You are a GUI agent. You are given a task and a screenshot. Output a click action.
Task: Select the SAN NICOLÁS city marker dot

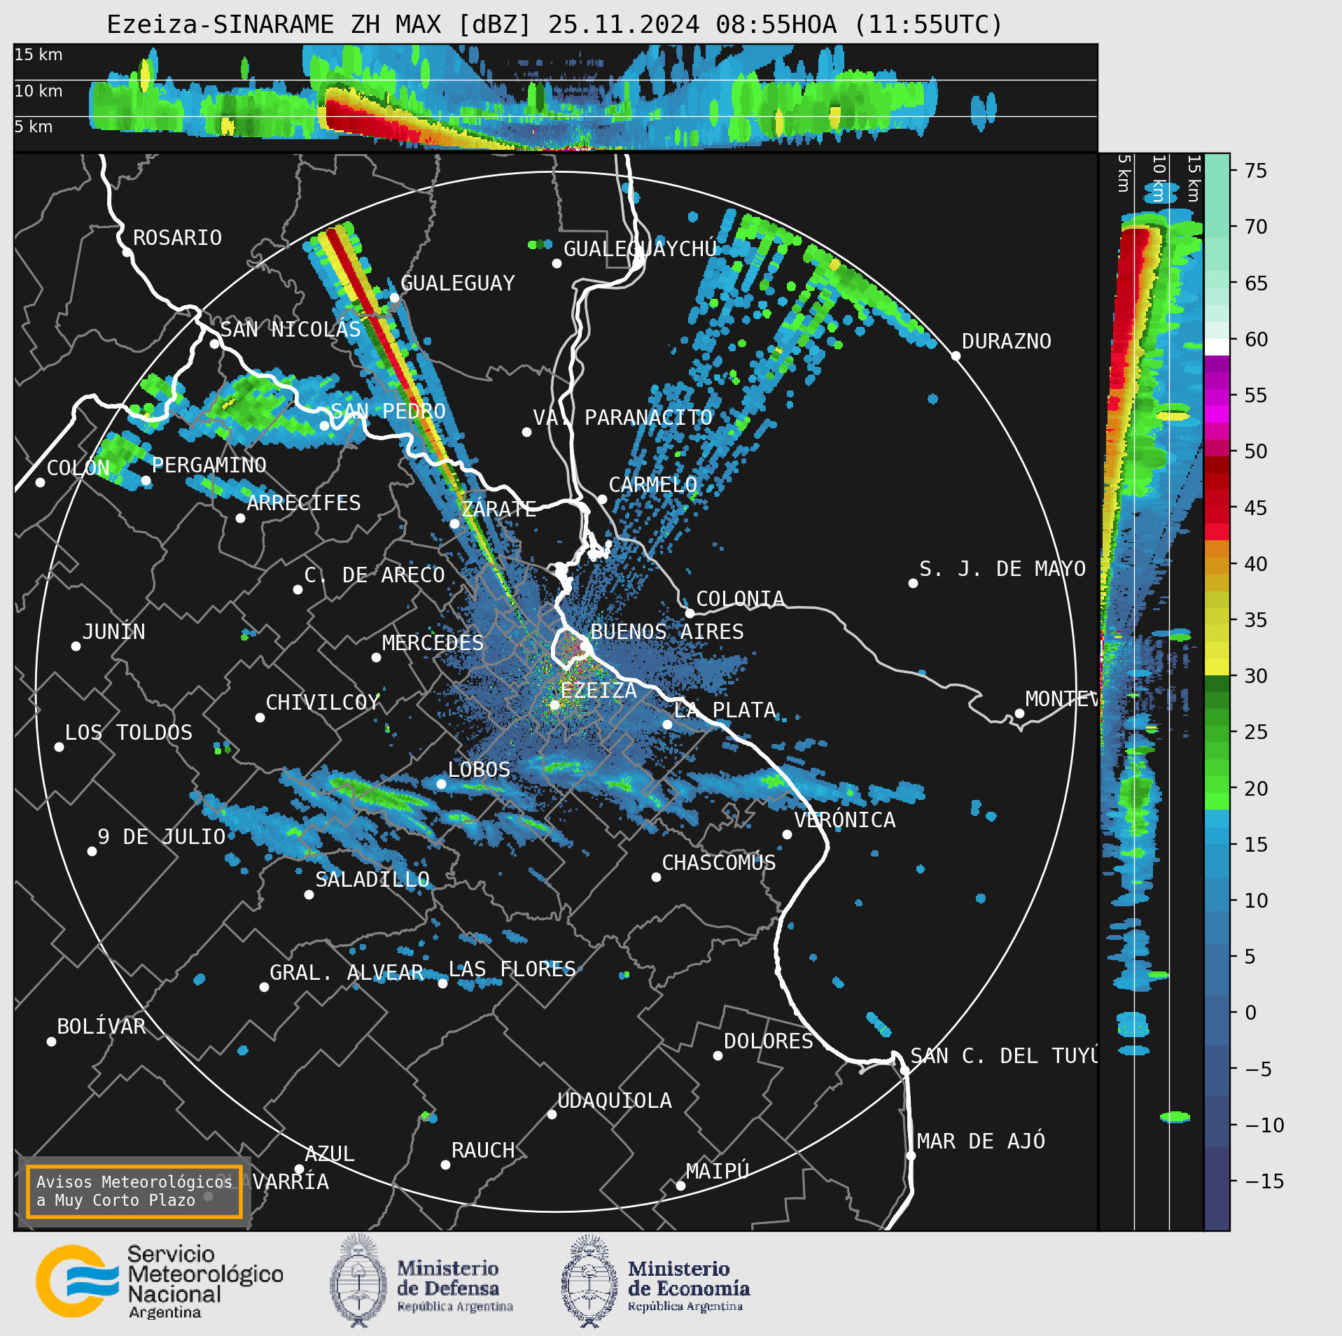(x=214, y=344)
